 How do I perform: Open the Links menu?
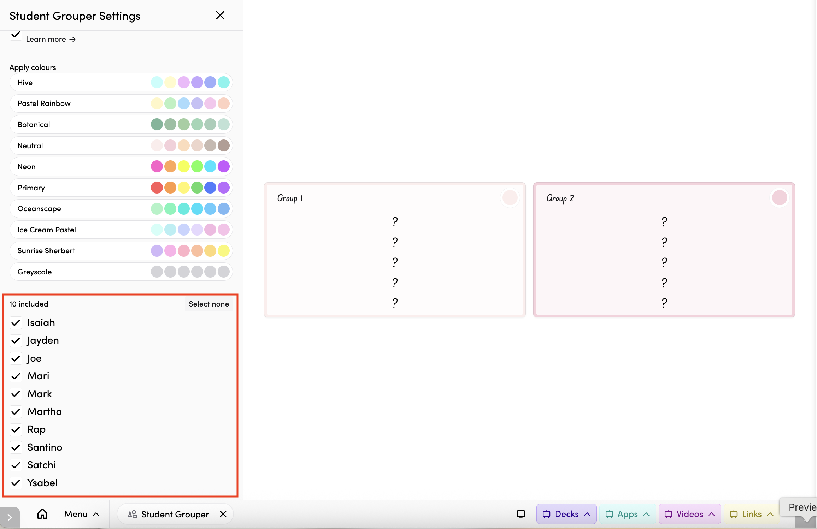(x=752, y=514)
